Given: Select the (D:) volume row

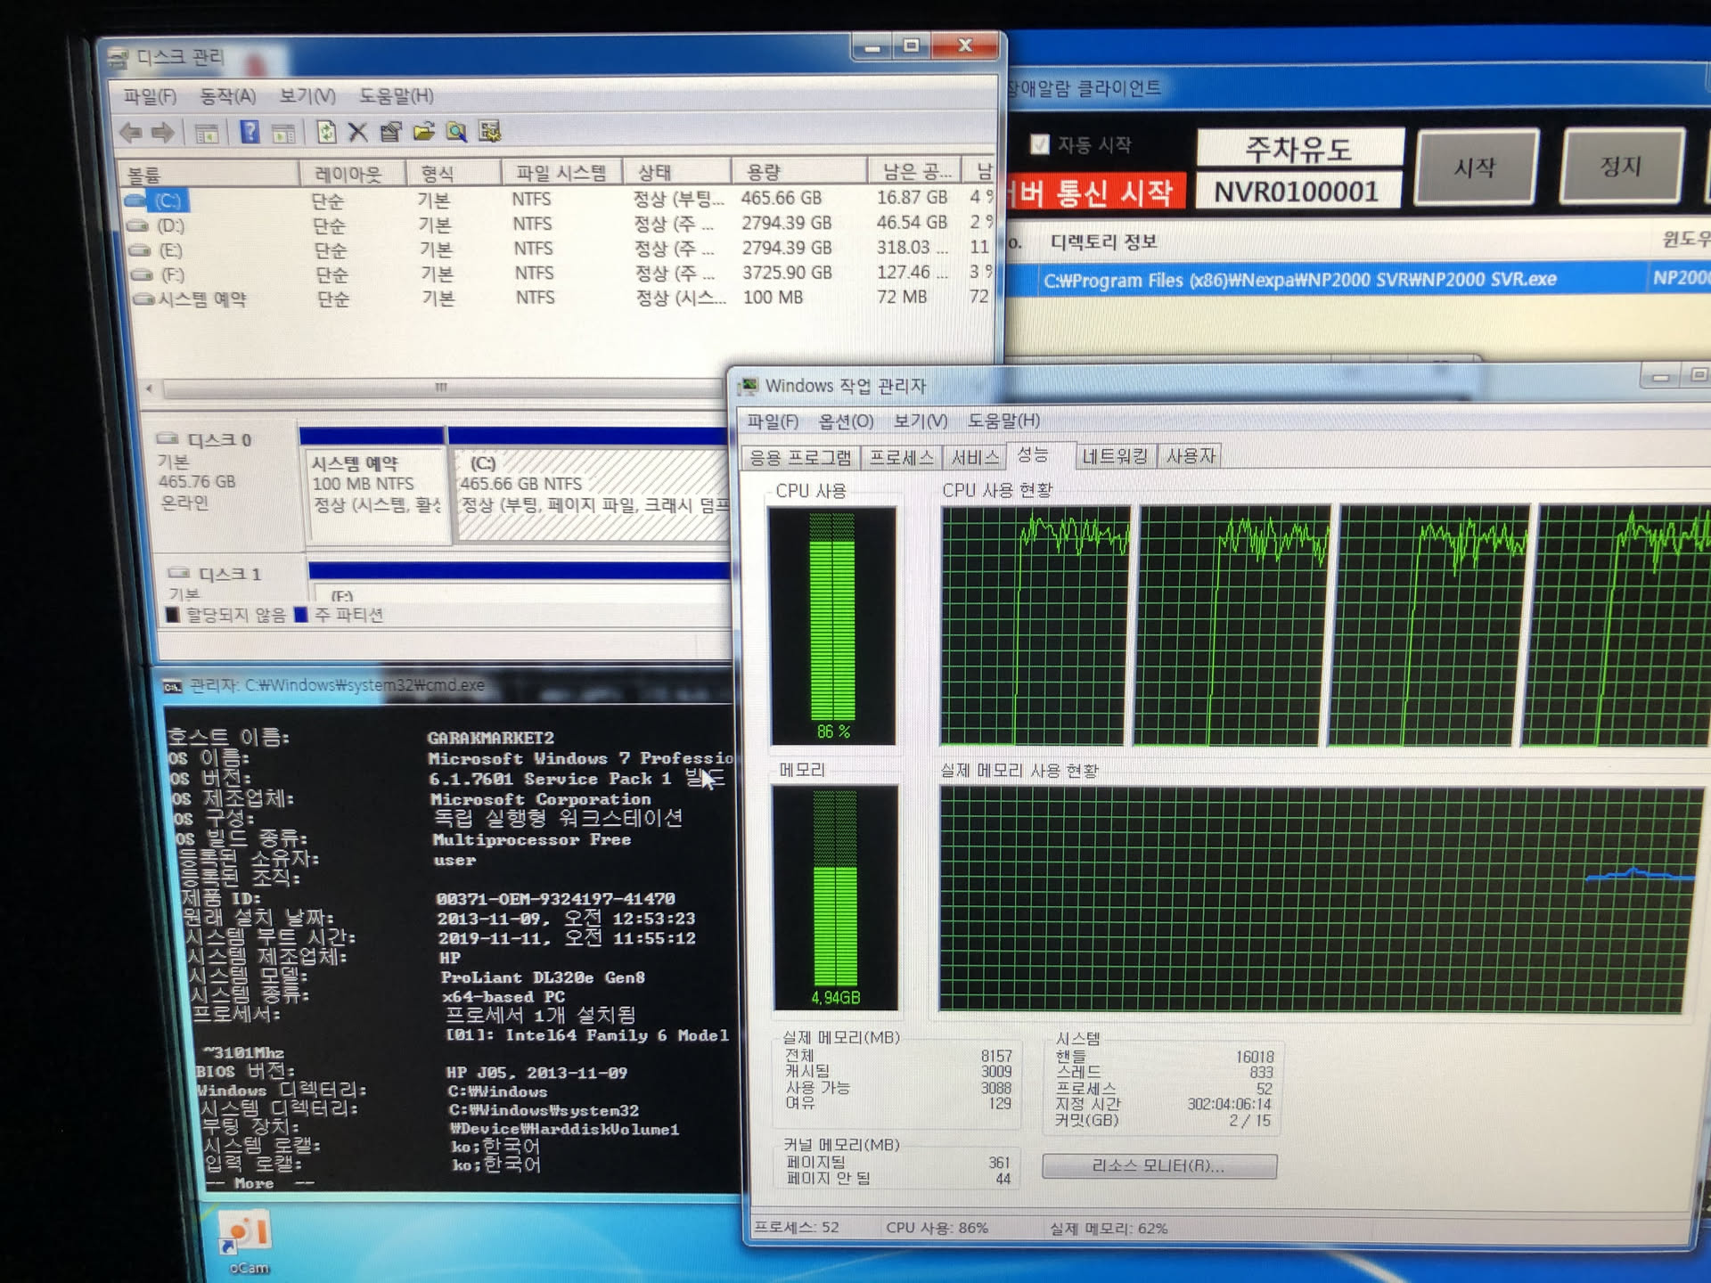Looking at the screenshot, I should (x=170, y=225).
